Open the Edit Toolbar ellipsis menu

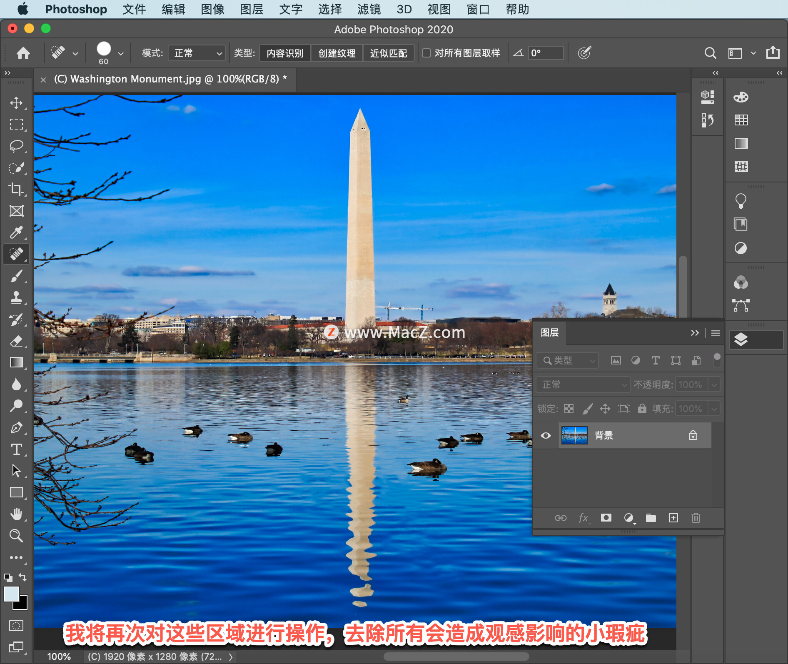(x=16, y=557)
